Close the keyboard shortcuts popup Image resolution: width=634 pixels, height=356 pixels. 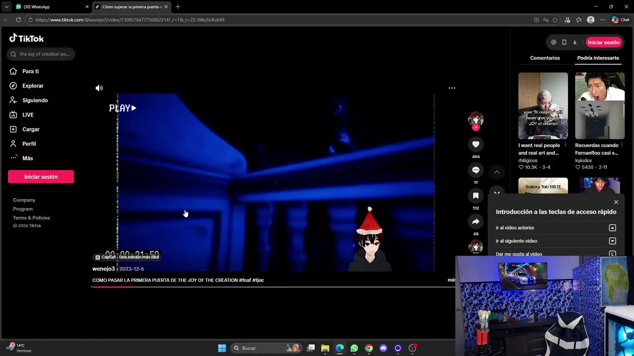[616, 202]
